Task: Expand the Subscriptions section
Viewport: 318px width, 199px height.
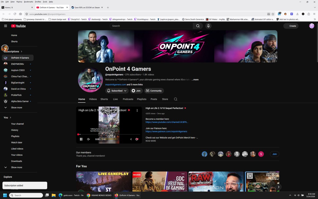Action: [x=13, y=51]
